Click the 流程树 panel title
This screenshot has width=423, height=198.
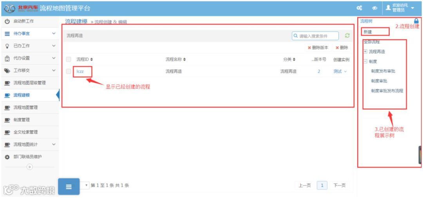(x=366, y=21)
